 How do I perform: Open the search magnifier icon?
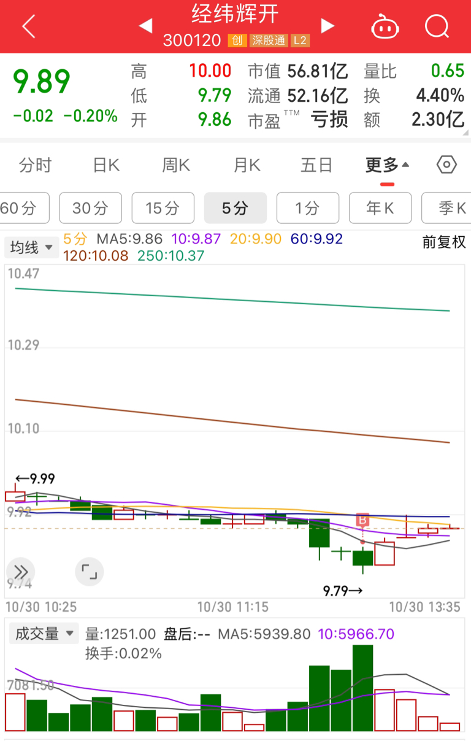[x=437, y=26]
